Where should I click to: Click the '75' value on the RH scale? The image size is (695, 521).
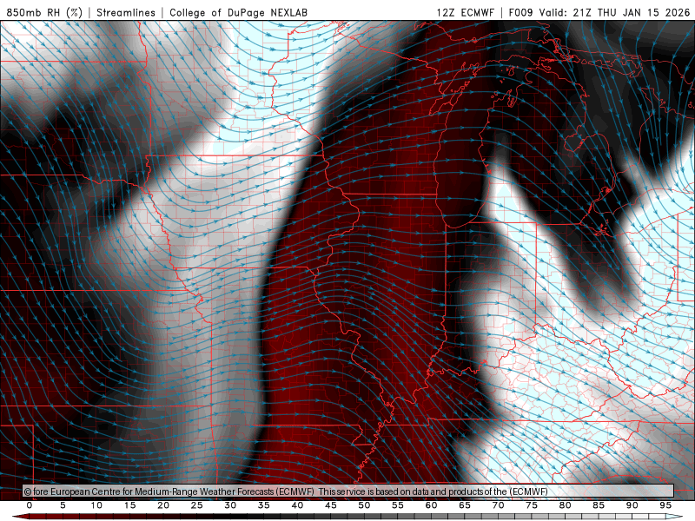pos(532,505)
